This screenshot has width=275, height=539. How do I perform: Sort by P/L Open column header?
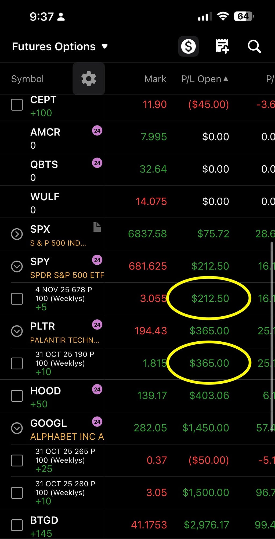pos(205,79)
